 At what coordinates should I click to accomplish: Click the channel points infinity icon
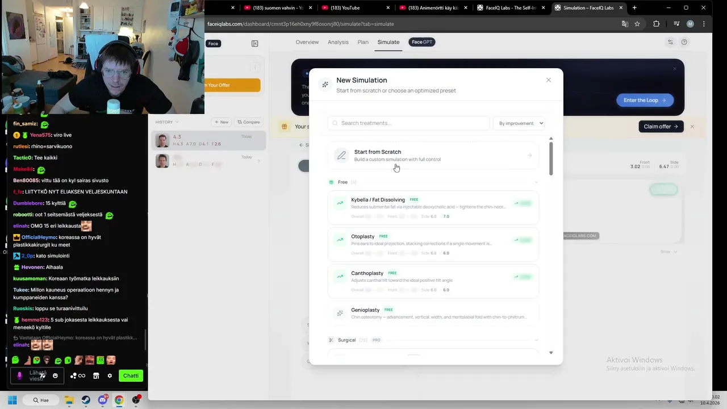tap(78, 375)
